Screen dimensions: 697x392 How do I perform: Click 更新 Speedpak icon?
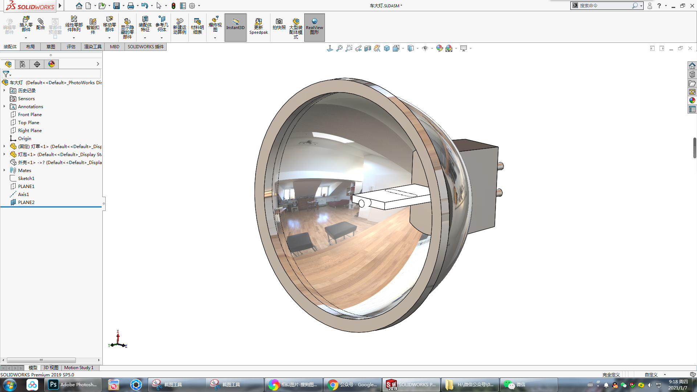[258, 26]
